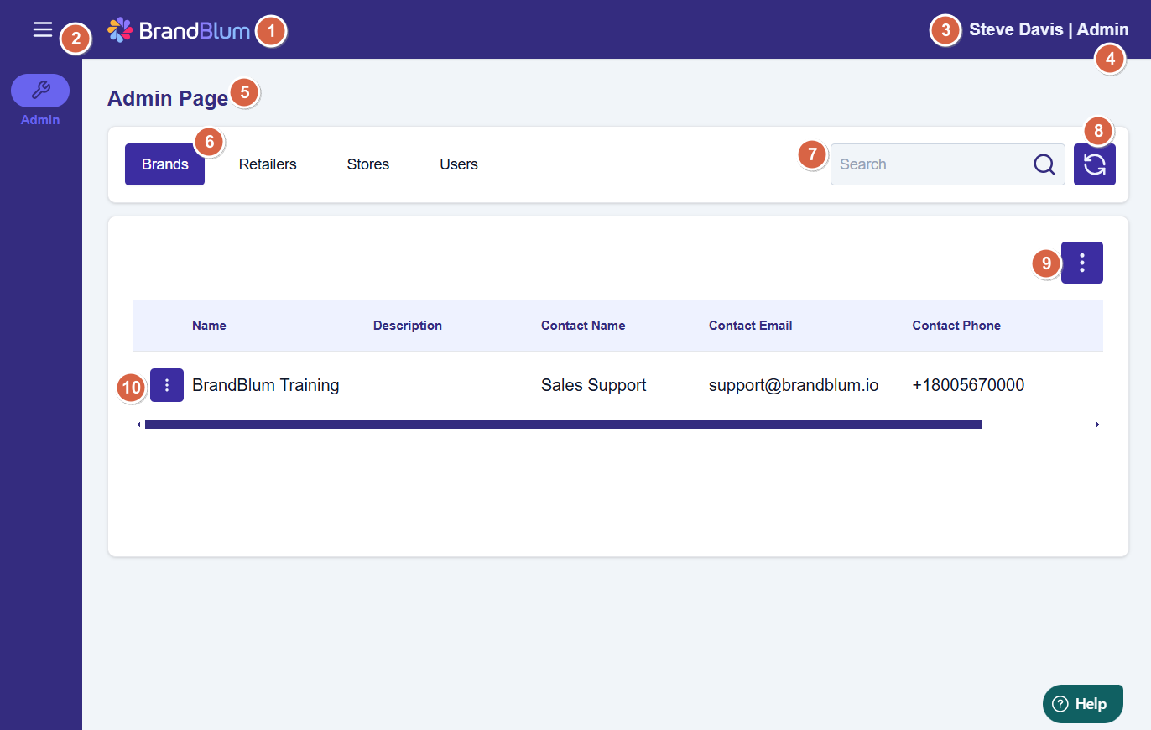Open row actions for BrandBlum Training
Image resolution: width=1151 pixels, height=730 pixels.
167,385
